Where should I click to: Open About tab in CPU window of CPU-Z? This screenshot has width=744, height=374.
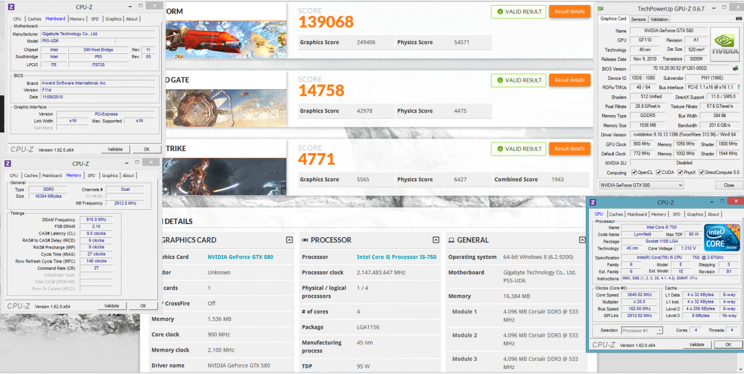[x=714, y=214]
